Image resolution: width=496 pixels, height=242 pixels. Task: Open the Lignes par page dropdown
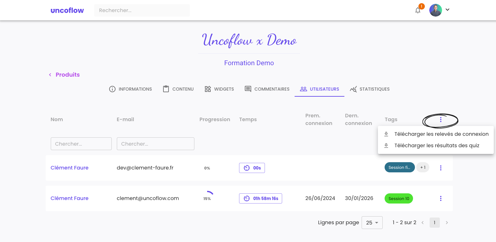[x=372, y=223]
